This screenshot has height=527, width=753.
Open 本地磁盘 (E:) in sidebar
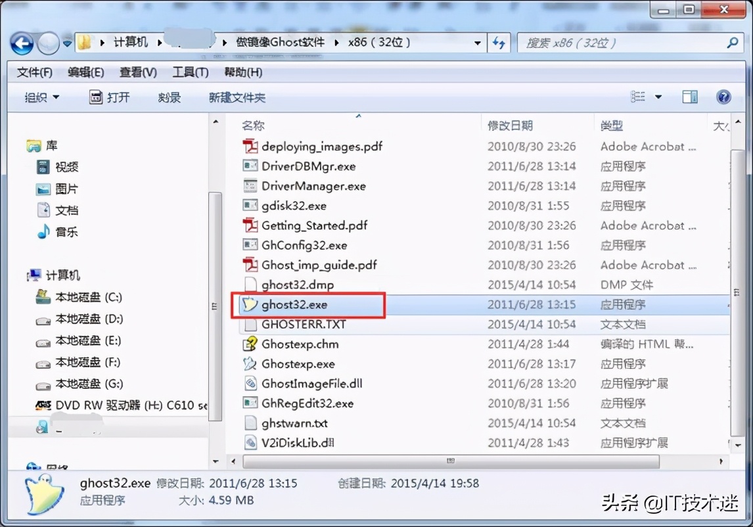point(78,340)
